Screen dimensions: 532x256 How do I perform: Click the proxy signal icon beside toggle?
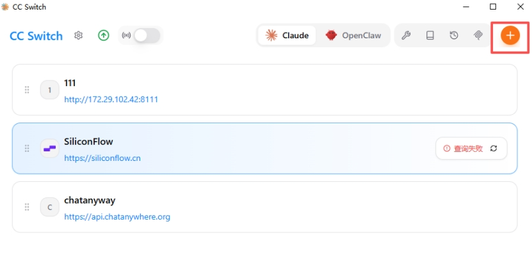click(x=126, y=36)
